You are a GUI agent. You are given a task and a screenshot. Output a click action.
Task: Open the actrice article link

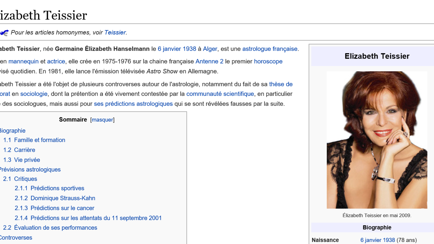(x=56, y=61)
